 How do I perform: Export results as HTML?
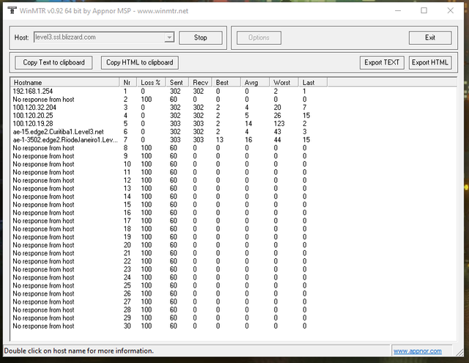[430, 62]
